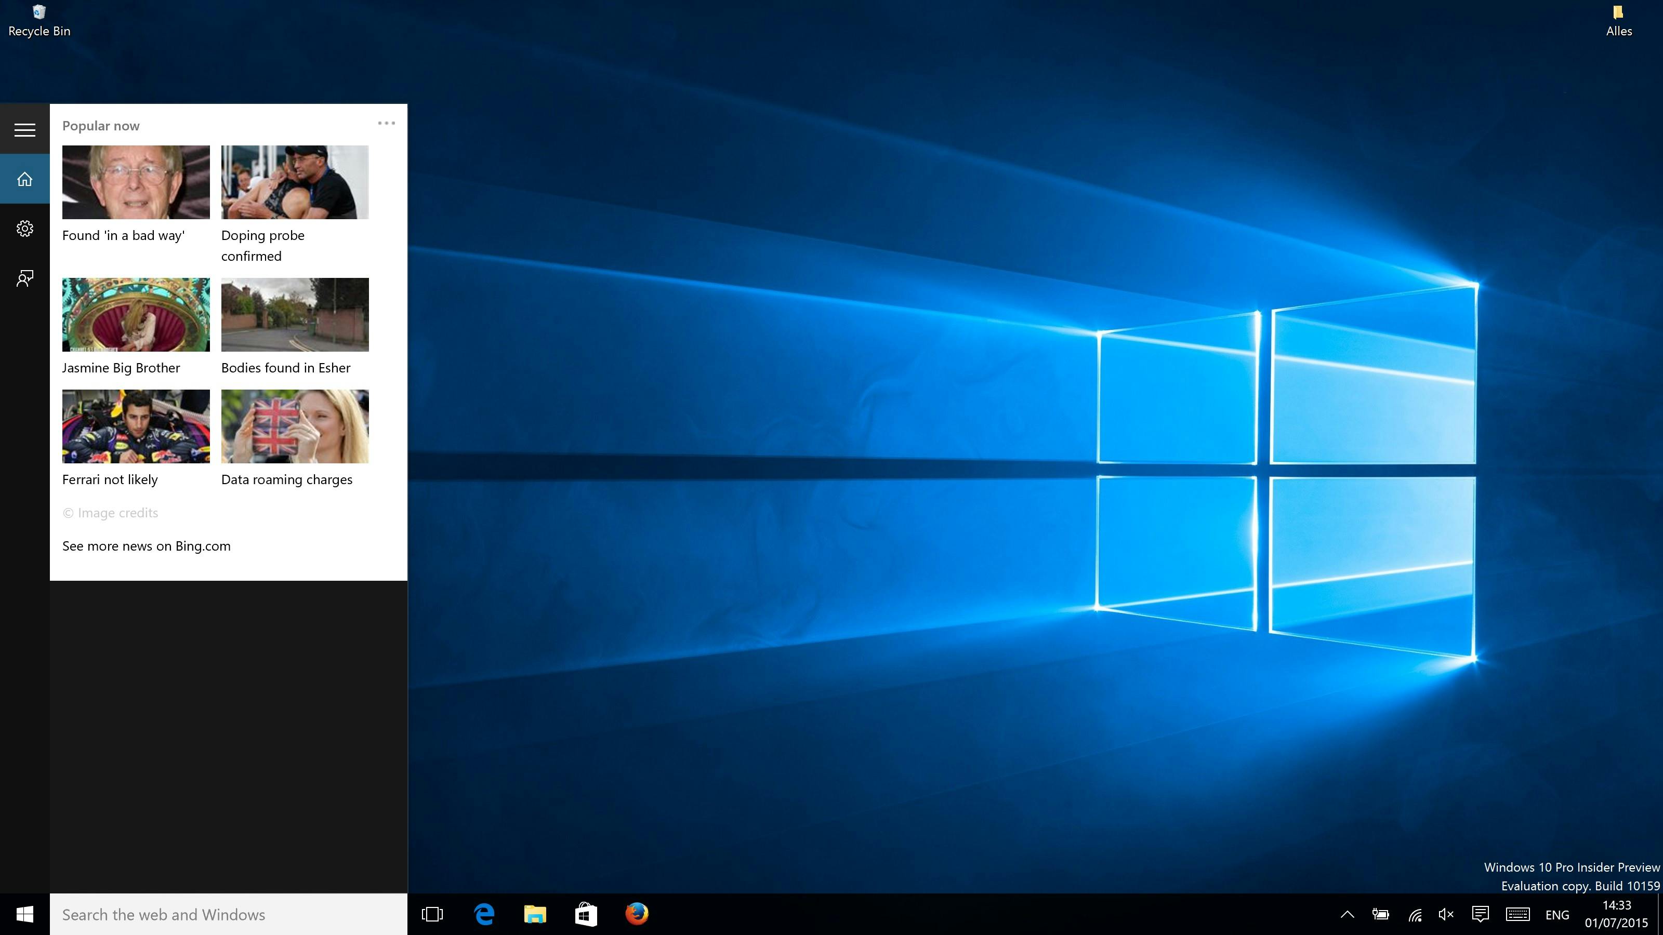Open the Image credits link

pos(110,513)
